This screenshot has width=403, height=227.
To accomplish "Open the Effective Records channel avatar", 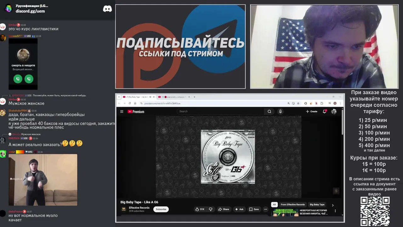I will (x=124, y=209).
